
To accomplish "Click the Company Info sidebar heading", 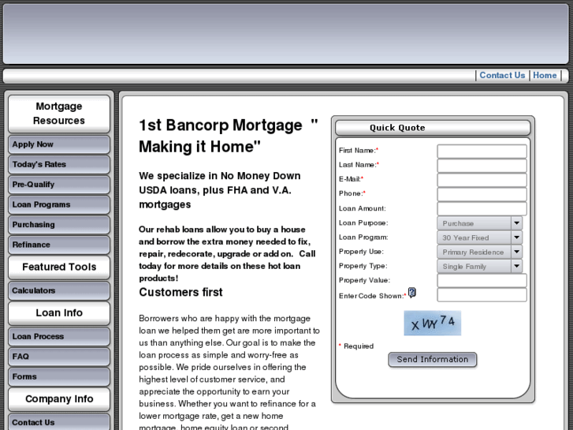I will (59, 399).
